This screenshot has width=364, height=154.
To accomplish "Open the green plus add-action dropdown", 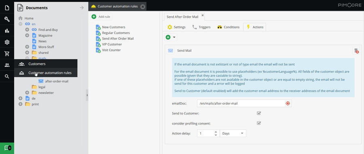I will click(x=171, y=37).
